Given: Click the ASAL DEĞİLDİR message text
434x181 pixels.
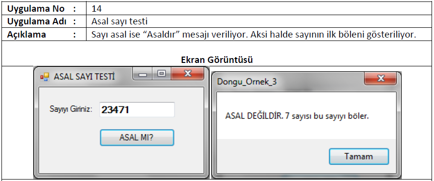Looking at the screenshot, I should coord(297,116).
